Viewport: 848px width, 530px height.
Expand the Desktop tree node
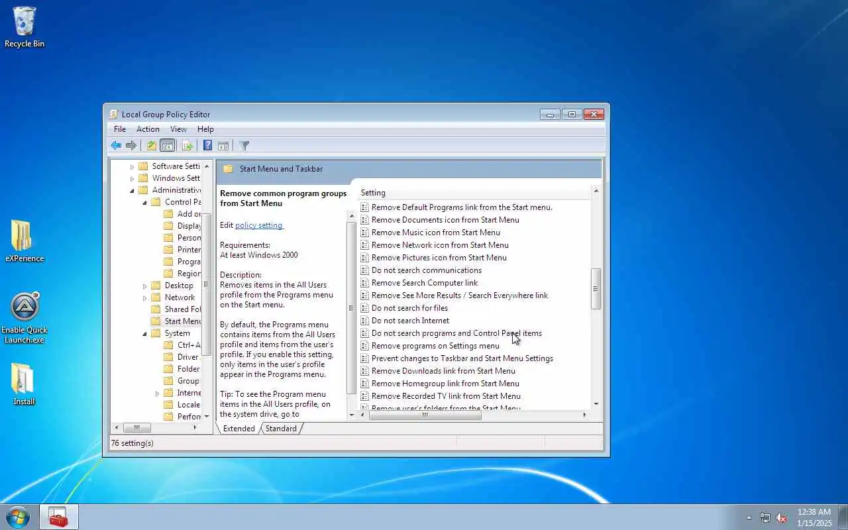click(144, 286)
